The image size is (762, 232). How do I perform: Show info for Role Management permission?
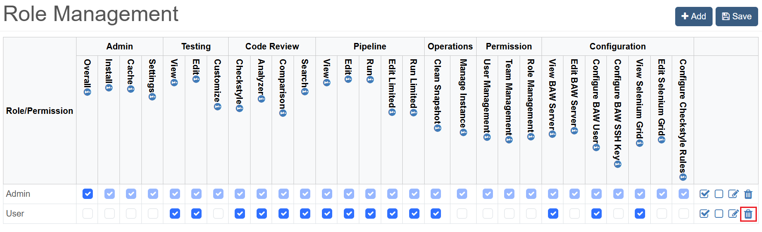[531, 137]
